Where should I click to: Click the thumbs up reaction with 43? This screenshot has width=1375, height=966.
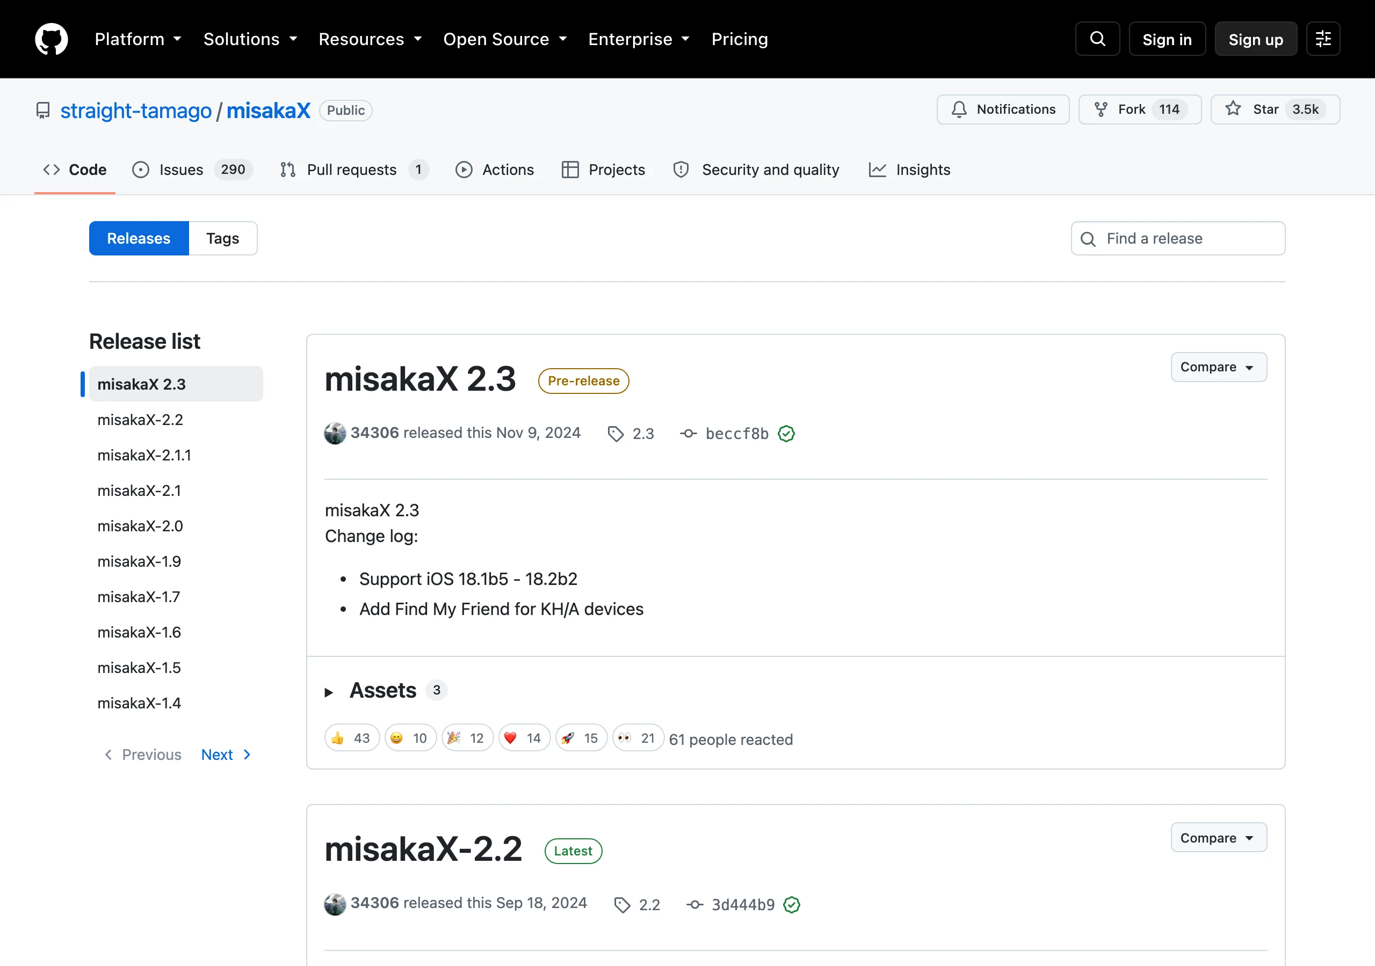(x=351, y=738)
